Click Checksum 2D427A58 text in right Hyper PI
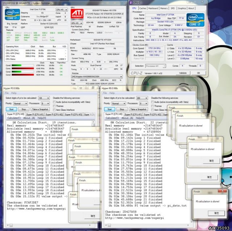 [121, 212]
